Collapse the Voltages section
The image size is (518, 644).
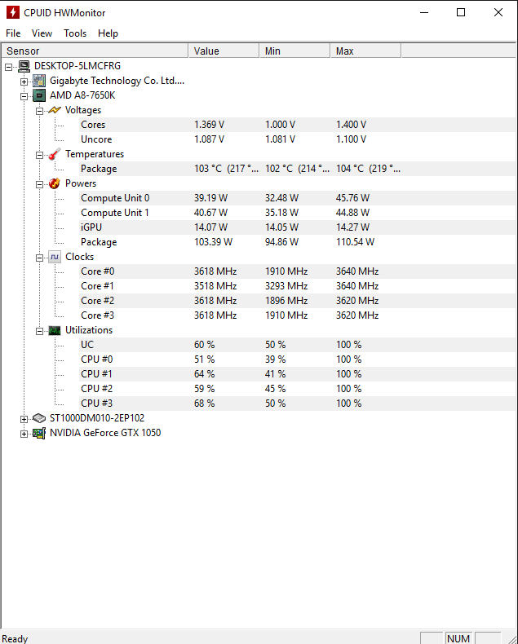pos(39,111)
